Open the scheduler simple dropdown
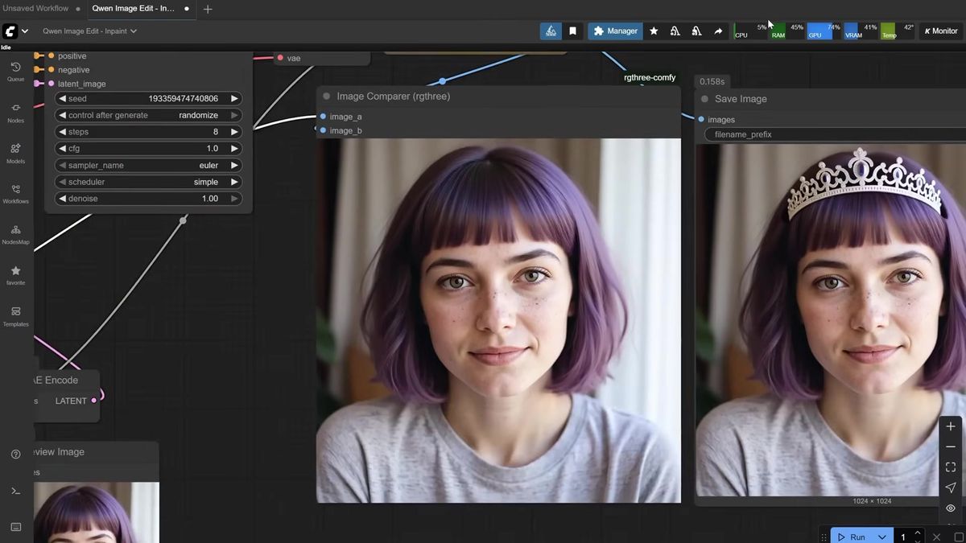Viewport: 966px width, 543px height. [x=148, y=182]
